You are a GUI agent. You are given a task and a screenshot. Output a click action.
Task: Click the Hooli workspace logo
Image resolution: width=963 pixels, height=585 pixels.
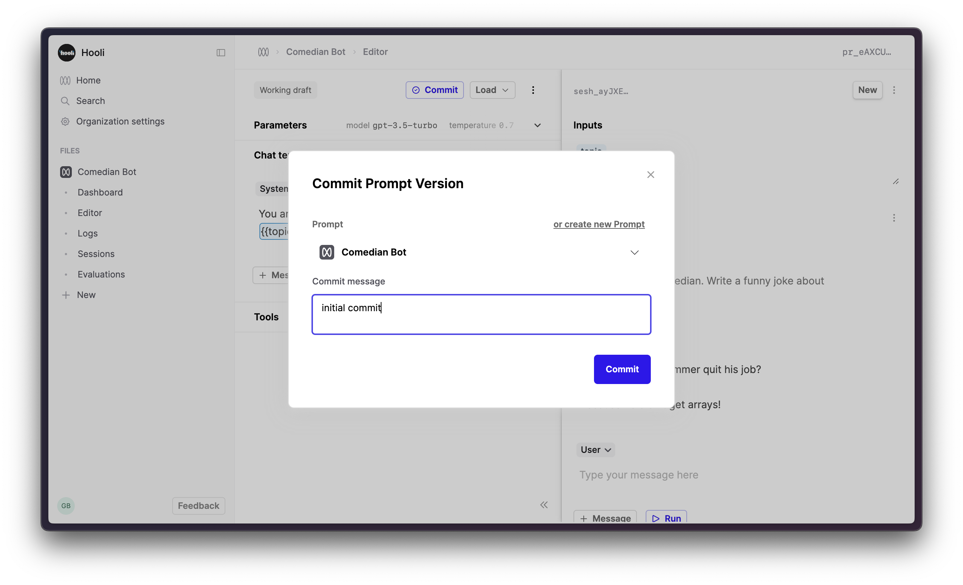[x=66, y=52]
